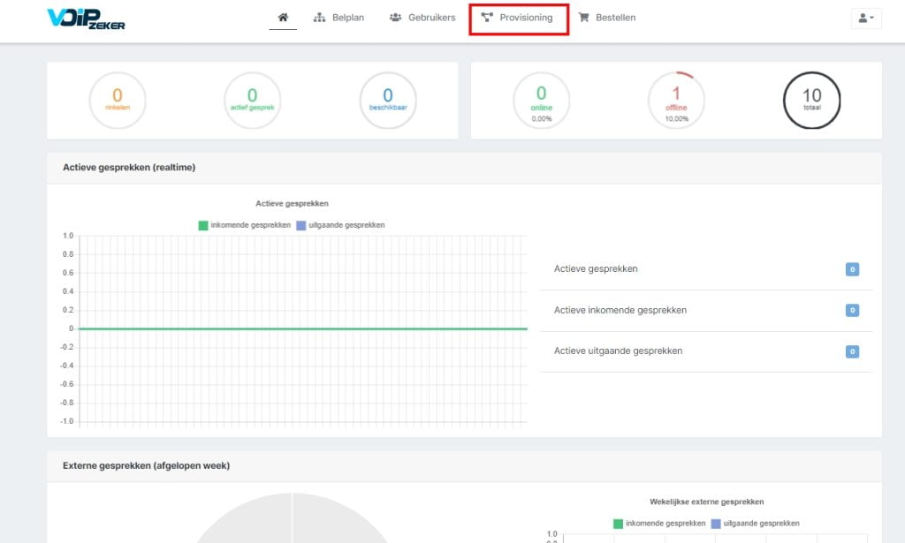This screenshot has width=905, height=543.
Task: Click the actief gesprek counter circle
Action: 252,101
